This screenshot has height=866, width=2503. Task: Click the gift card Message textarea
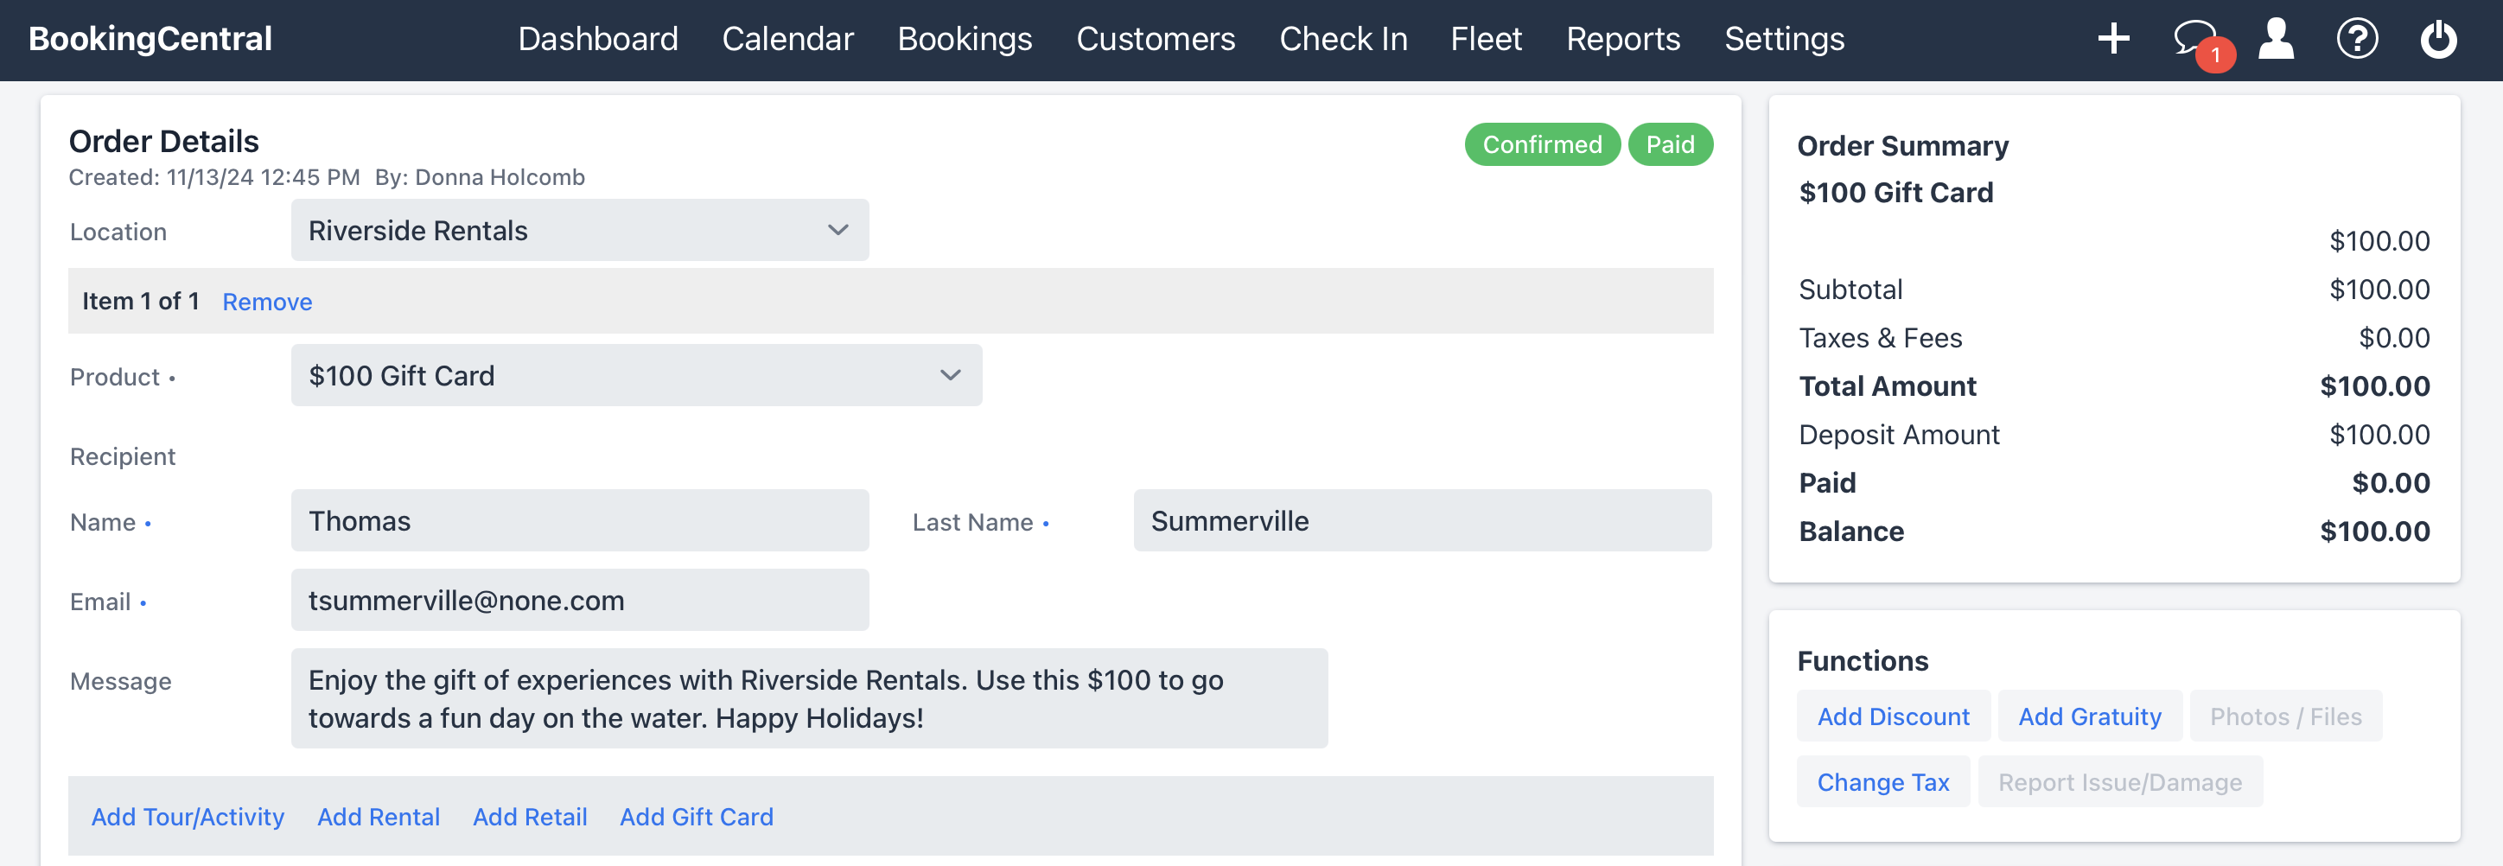coord(809,699)
